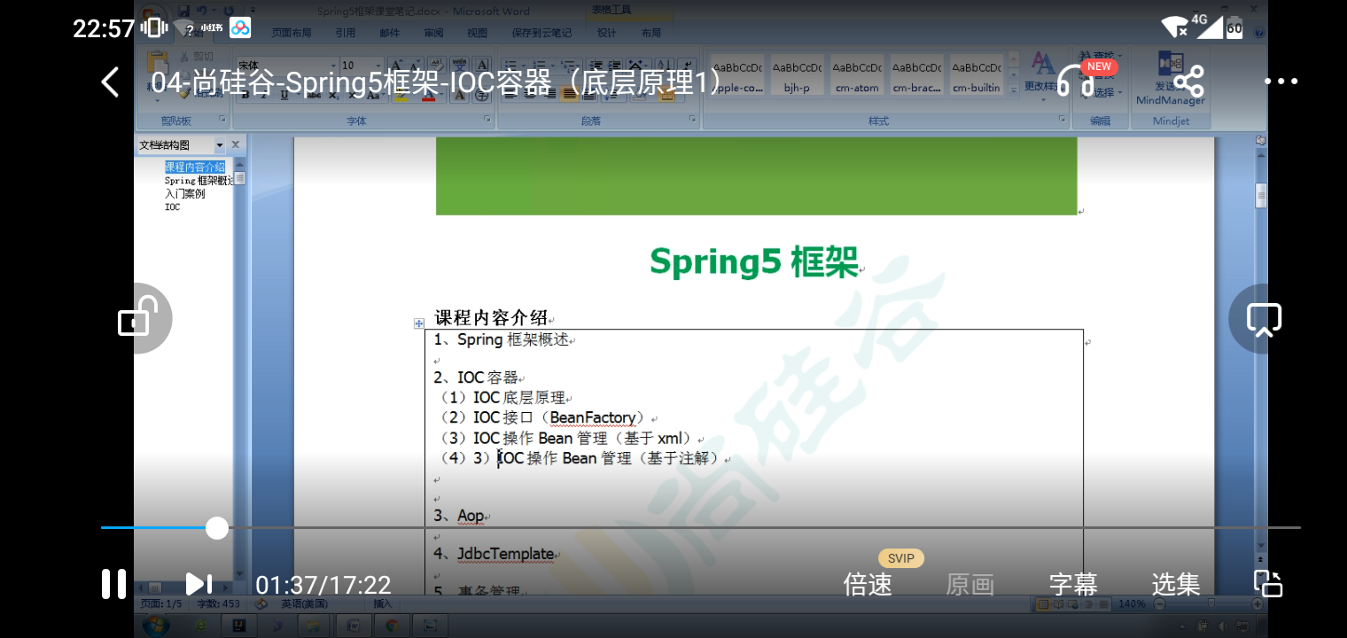Pause the video playback
Viewport: 1347px width, 638px height.
click(x=114, y=584)
